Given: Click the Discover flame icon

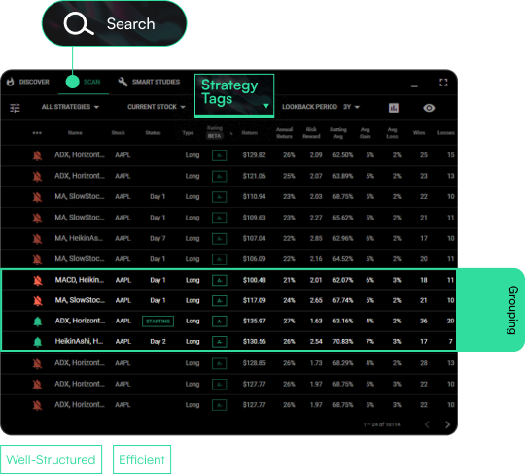Looking at the screenshot, I should 11,82.
